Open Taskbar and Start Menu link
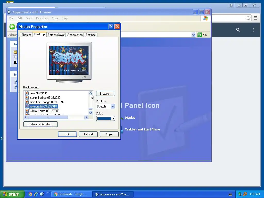 [142, 129]
